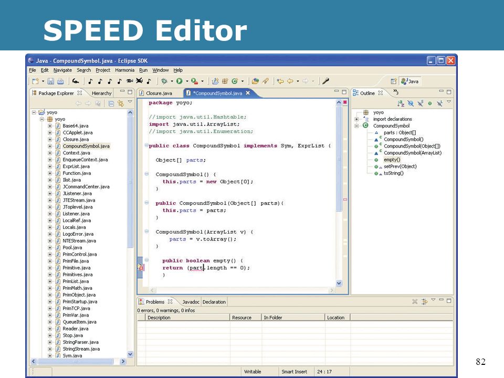Select CompoundSymbol.java in Package Explorer
This screenshot has height=378, width=504.
point(86,146)
